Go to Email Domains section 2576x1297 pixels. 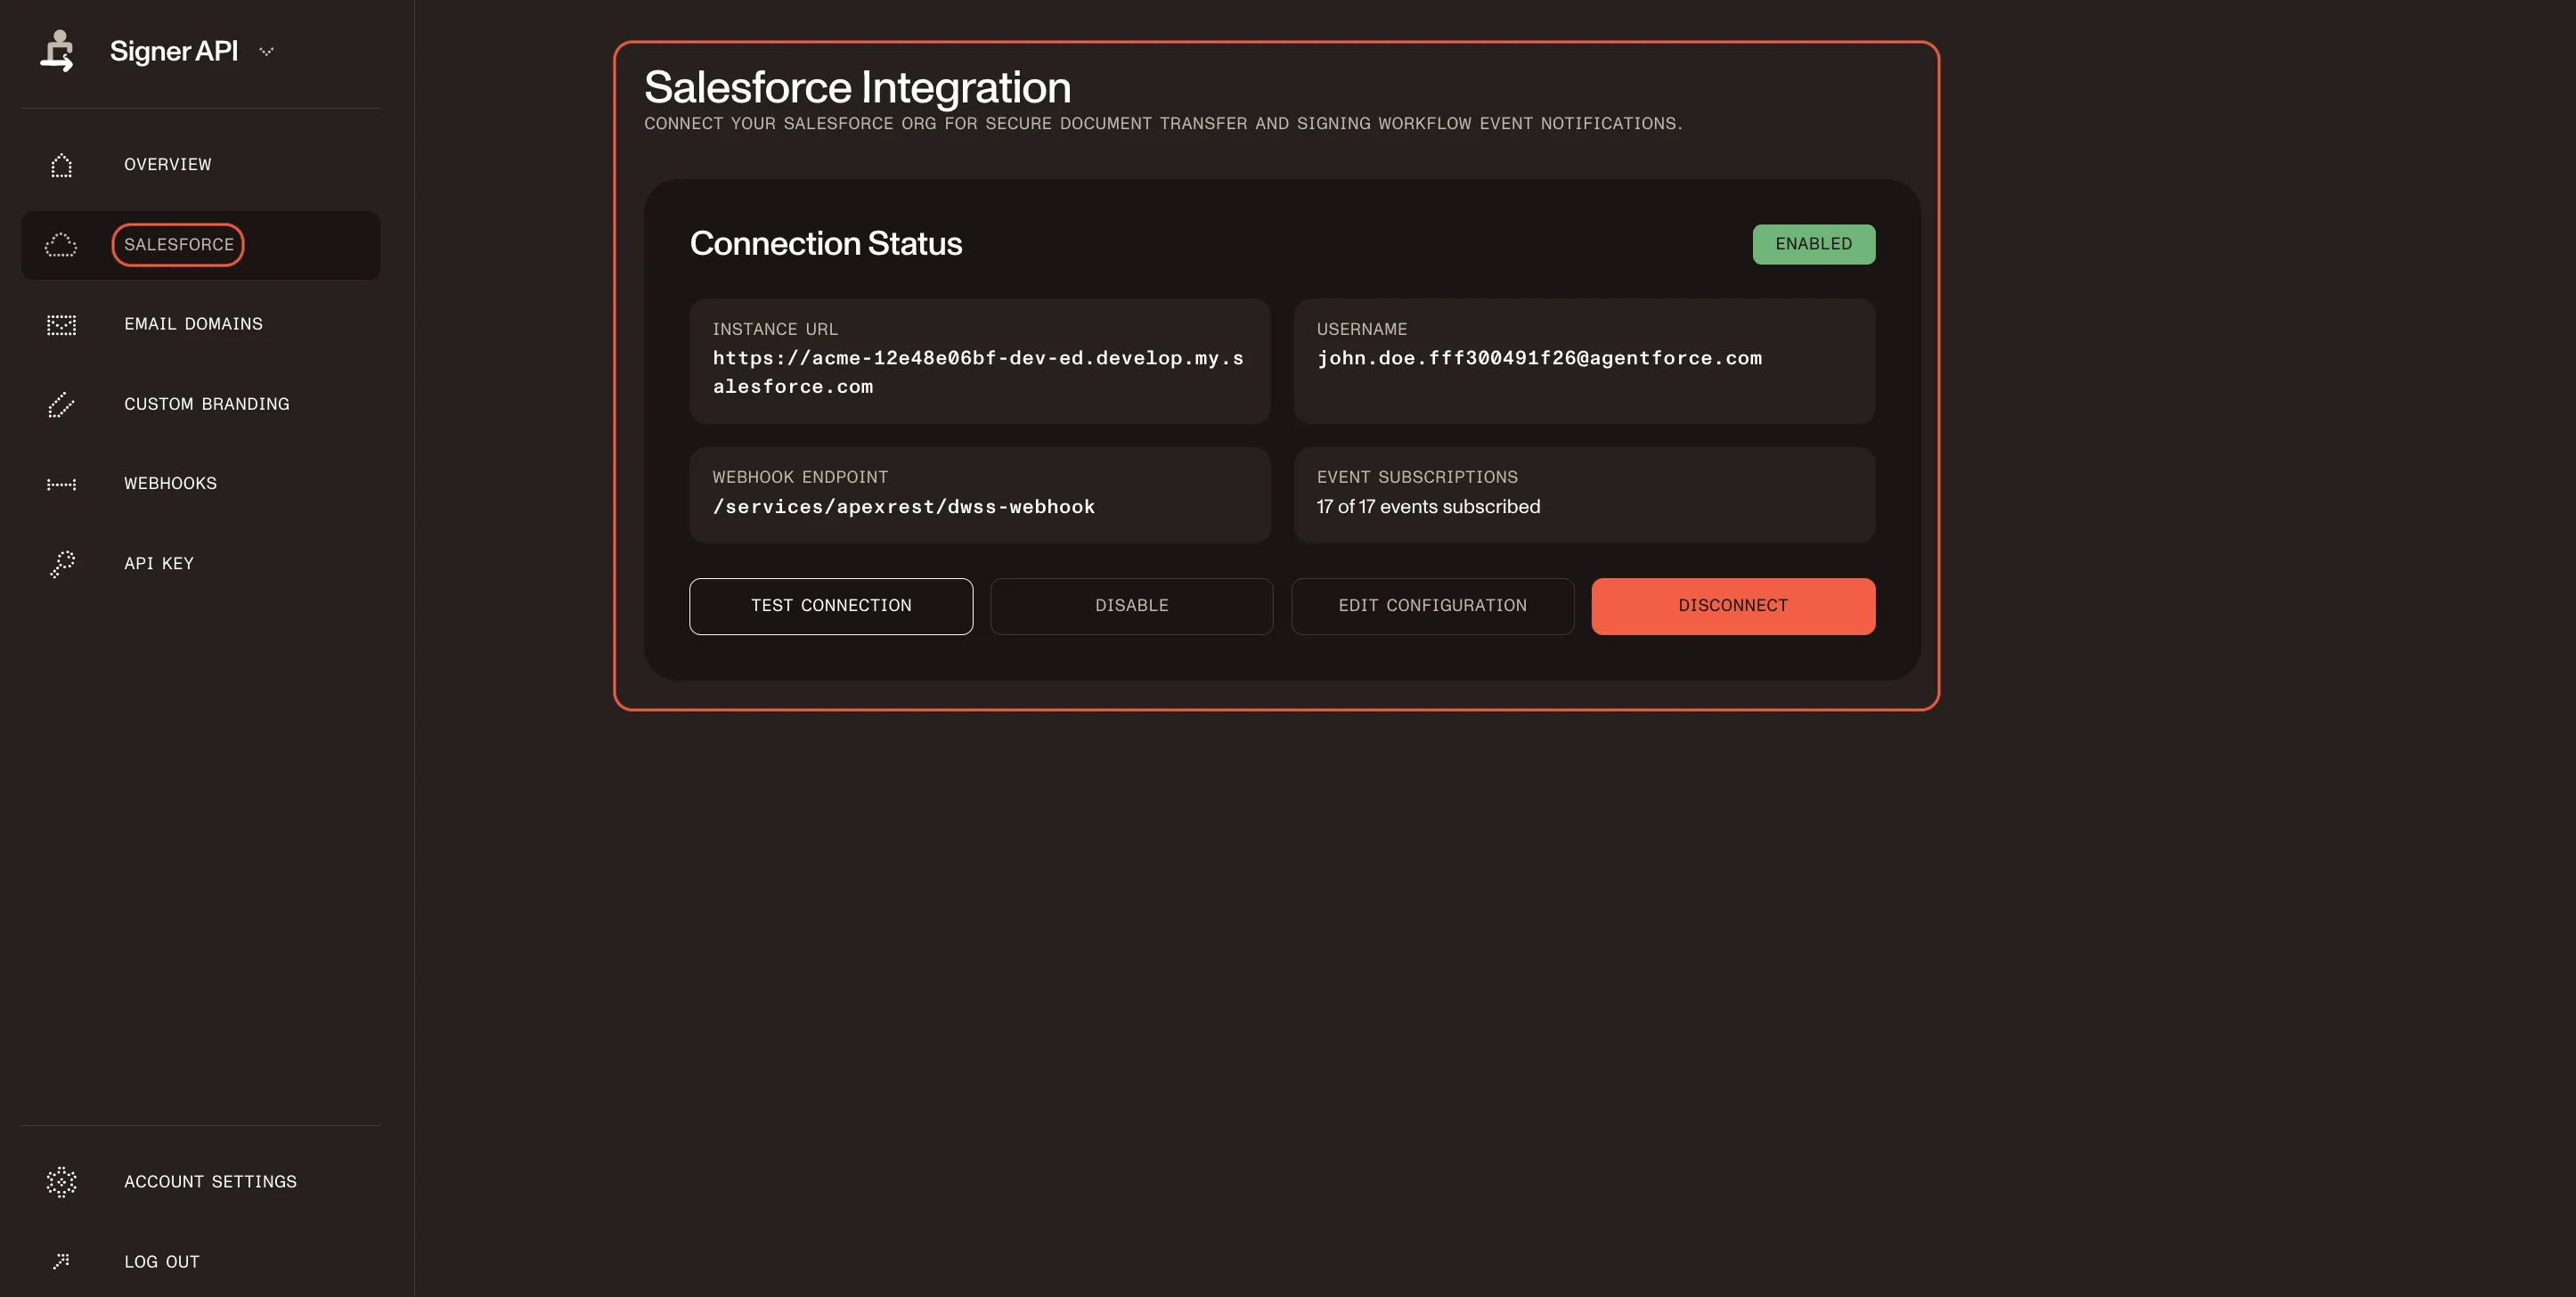click(200, 325)
